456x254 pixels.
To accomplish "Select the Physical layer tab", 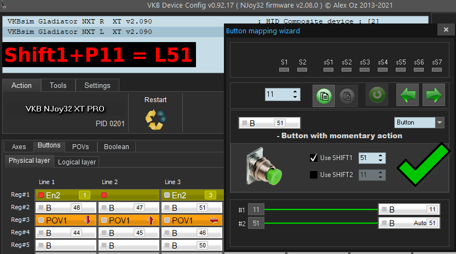I will pos(30,161).
